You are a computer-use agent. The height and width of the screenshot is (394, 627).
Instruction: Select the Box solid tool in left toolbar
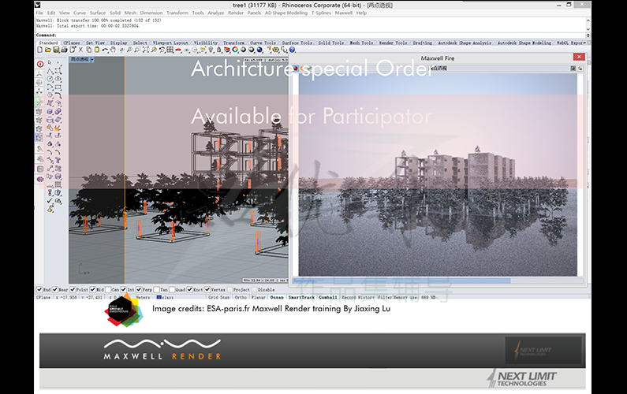pyautogui.click(x=50, y=111)
